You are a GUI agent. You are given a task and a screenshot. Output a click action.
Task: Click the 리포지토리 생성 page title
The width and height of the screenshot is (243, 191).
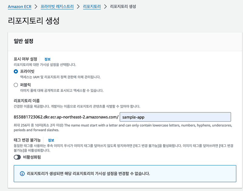(x=34, y=21)
